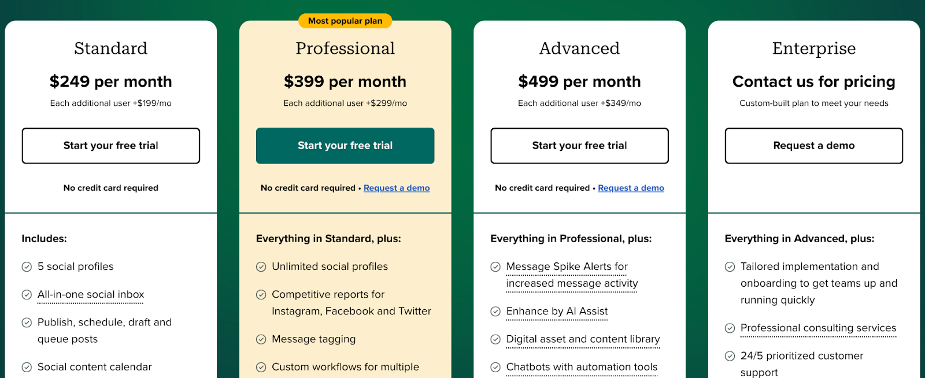
Task: Click checkmark icon beside 5 social profiles
Action: coord(27,267)
